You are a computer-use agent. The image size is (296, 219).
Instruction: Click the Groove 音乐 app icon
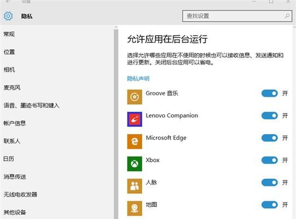[x=135, y=97]
